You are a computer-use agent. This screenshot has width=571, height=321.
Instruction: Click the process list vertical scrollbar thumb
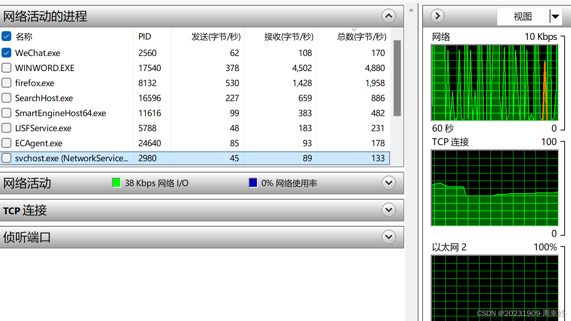tap(397, 78)
